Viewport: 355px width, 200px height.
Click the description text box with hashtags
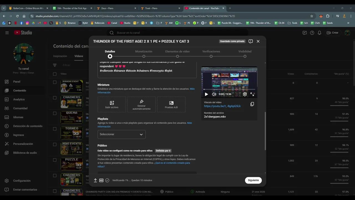(147, 69)
